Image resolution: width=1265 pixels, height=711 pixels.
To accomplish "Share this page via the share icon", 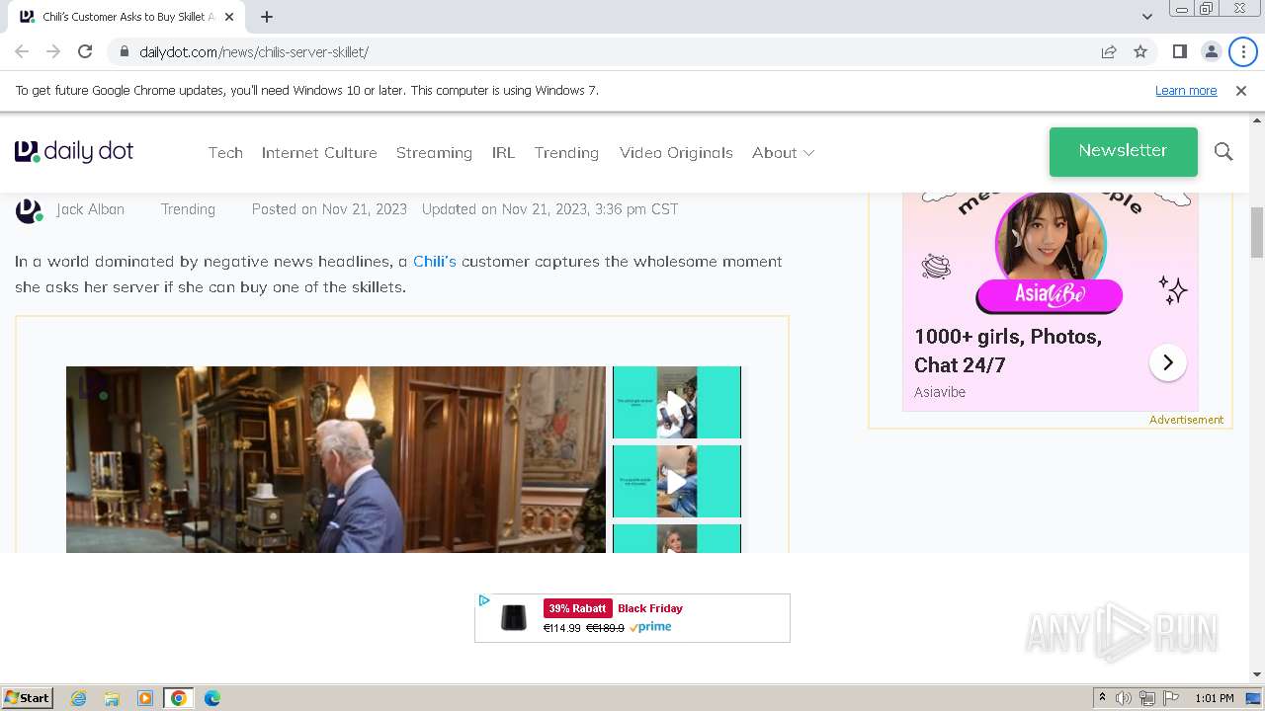I will 1109,51.
